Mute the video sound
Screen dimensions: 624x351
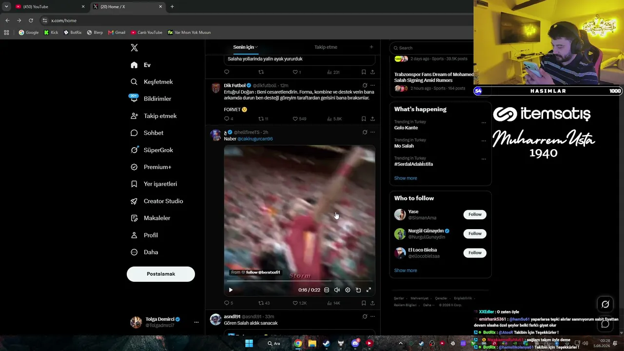[x=337, y=290]
